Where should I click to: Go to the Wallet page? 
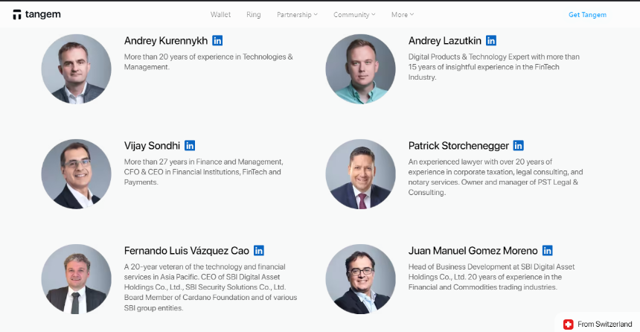pos(220,15)
